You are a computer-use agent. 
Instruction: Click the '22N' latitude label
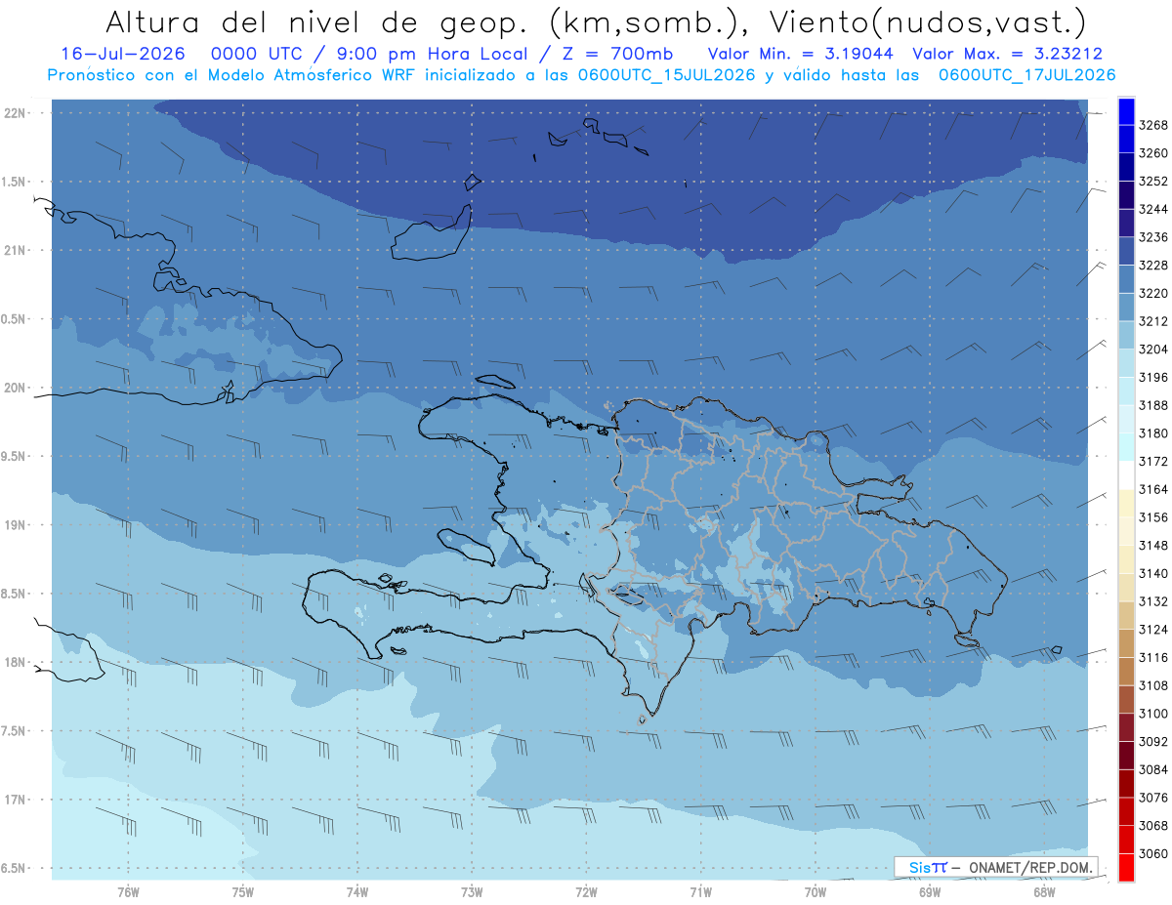click(x=15, y=113)
